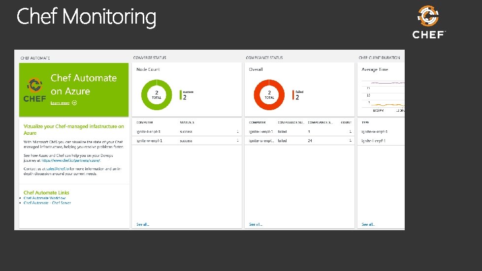Click the CHEF-CLIENT DURATION section title
482x271 pixels.
(379, 58)
